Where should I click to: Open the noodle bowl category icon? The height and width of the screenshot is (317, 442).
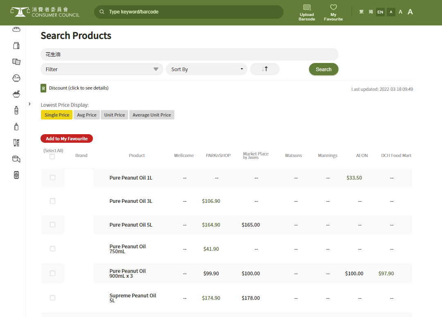pos(16,94)
